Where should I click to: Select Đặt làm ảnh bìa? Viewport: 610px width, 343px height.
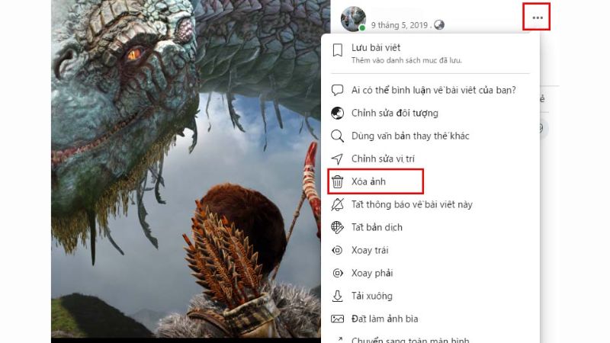pos(430,319)
